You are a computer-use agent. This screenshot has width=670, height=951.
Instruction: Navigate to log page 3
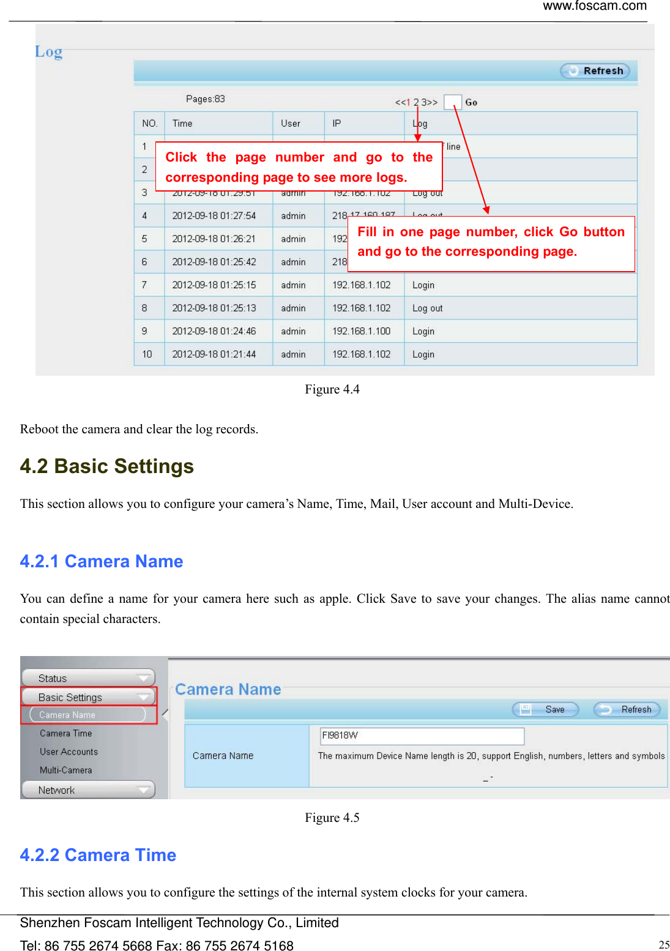point(423,102)
